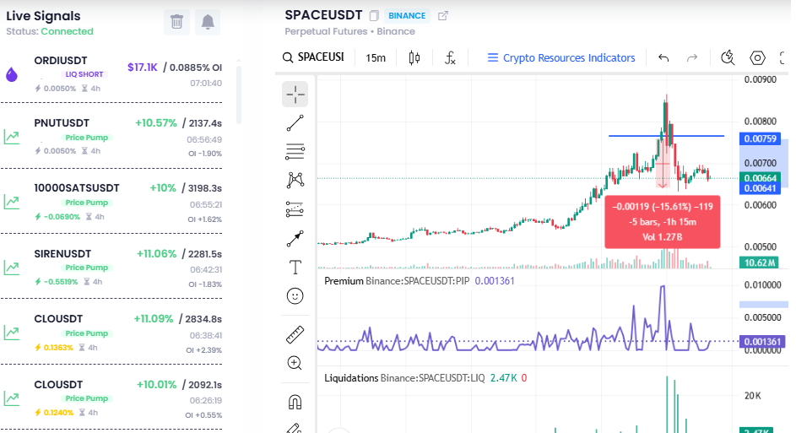Click the symbol search field SPACEUSI
796x433 pixels.
coord(314,57)
